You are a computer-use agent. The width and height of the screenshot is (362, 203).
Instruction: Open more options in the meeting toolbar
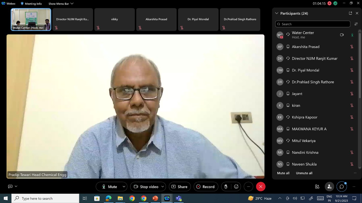click(248, 187)
